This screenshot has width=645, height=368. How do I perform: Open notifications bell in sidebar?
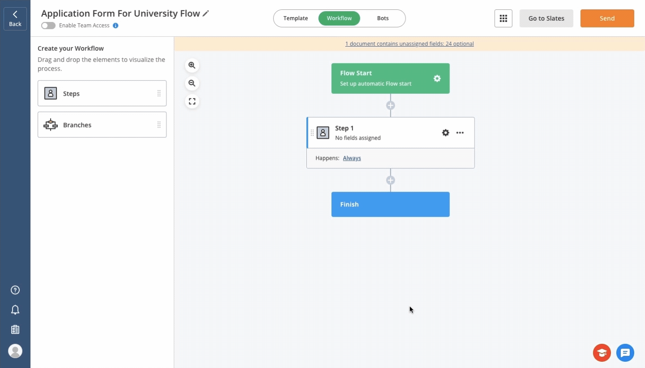15,310
